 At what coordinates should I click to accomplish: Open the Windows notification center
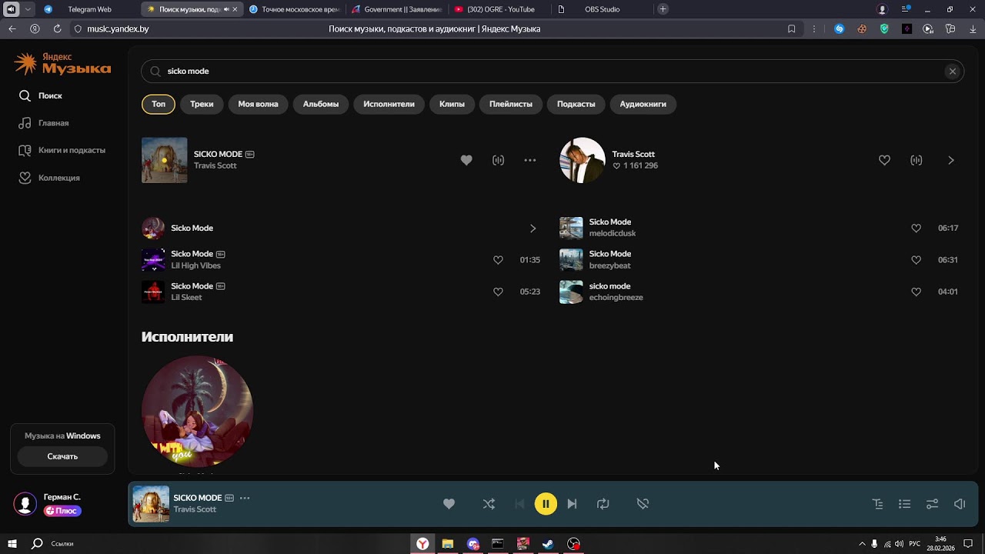968,544
